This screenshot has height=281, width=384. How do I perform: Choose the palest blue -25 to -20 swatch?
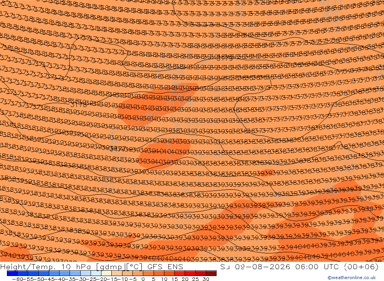(x=96, y=273)
